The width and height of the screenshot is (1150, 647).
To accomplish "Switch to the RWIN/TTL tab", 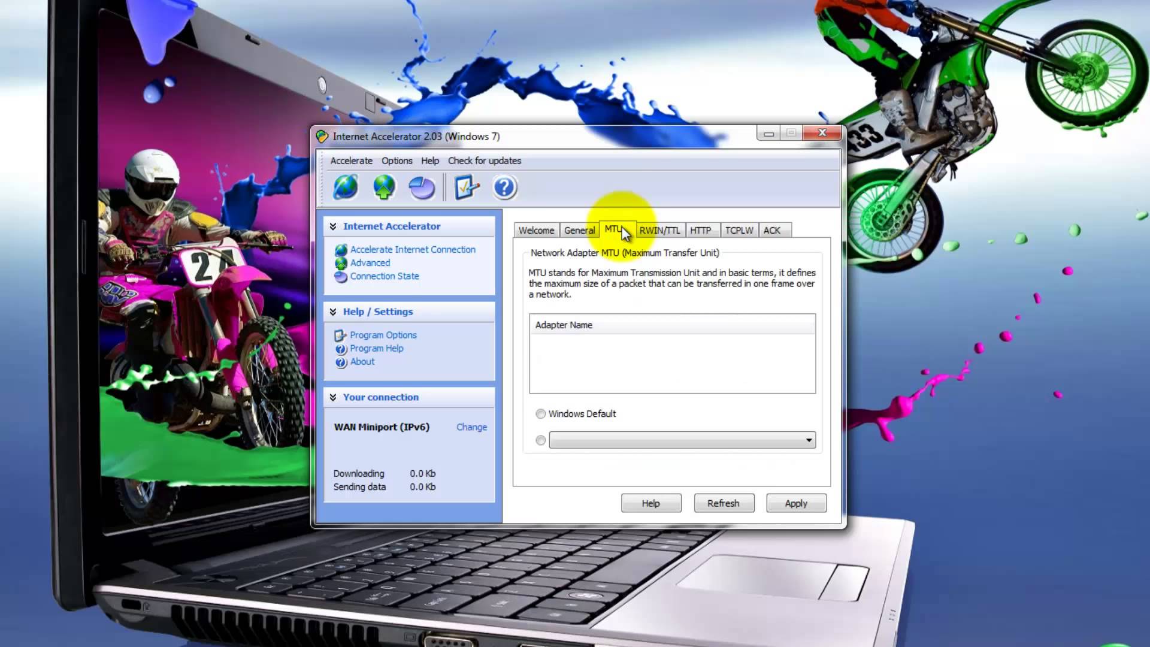I will point(660,231).
